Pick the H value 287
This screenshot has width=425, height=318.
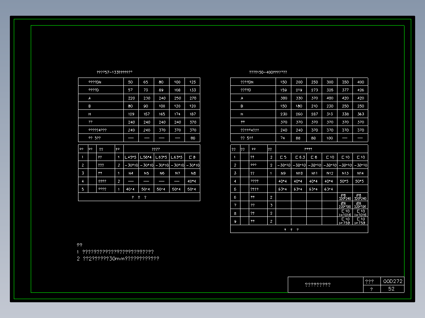coord(315,114)
